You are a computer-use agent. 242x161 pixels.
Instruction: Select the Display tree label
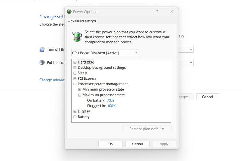click(x=84, y=111)
